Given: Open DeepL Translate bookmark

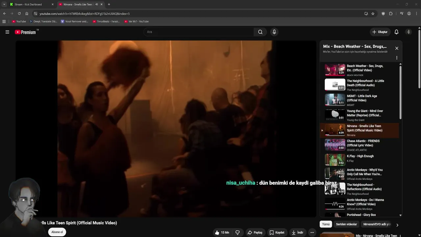Looking at the screenshot, I should (43, 21).
